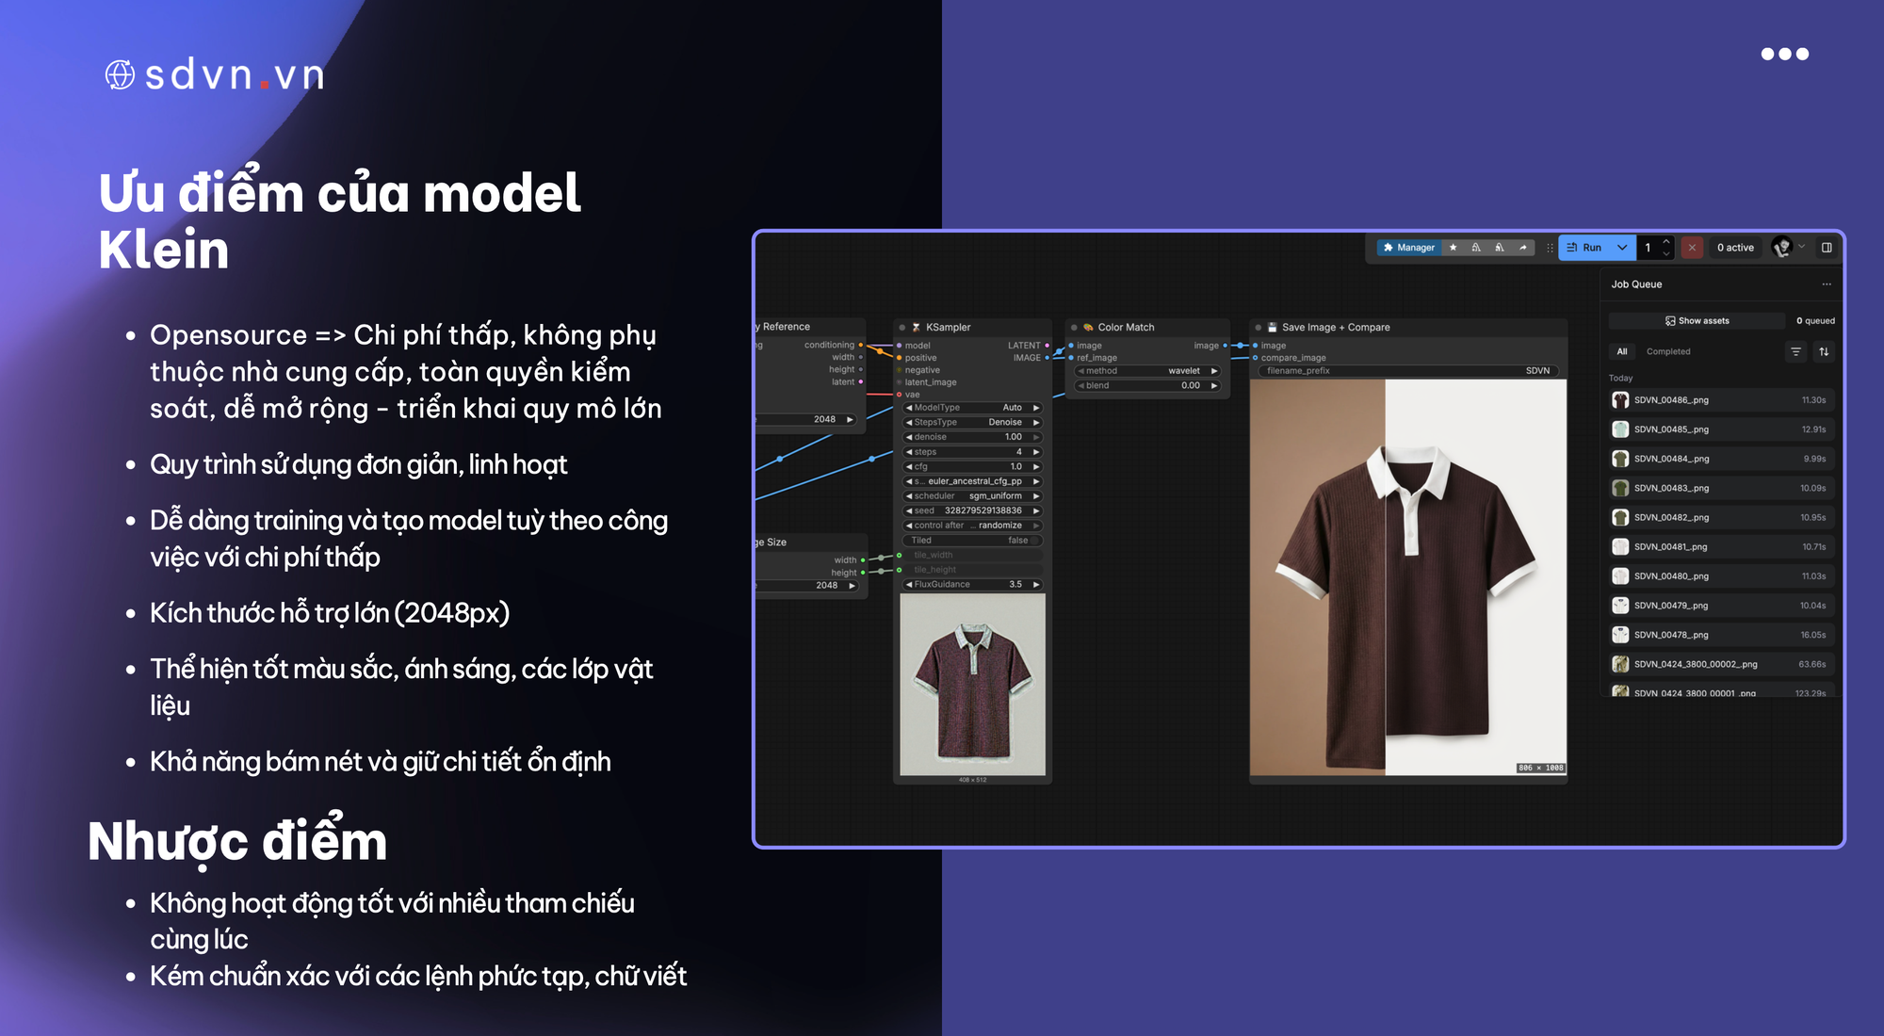Switch to the Completed tab
Image resolution: width=1884 pixels, height=1036 pixels.
pos(1668,351)
